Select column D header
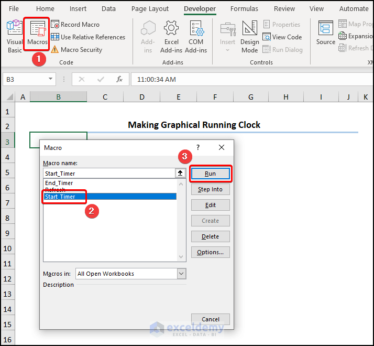This screenshot has width=374, height=346. [x=142, y=97]
